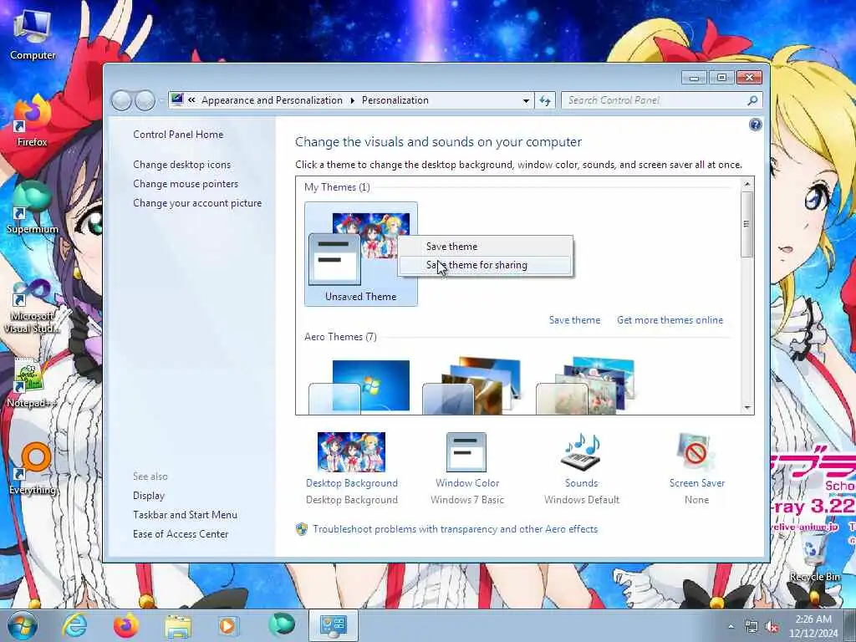Screen dimensions: 856x642
Task: Open Taskbar and Start Menu link
Action: 185,514
